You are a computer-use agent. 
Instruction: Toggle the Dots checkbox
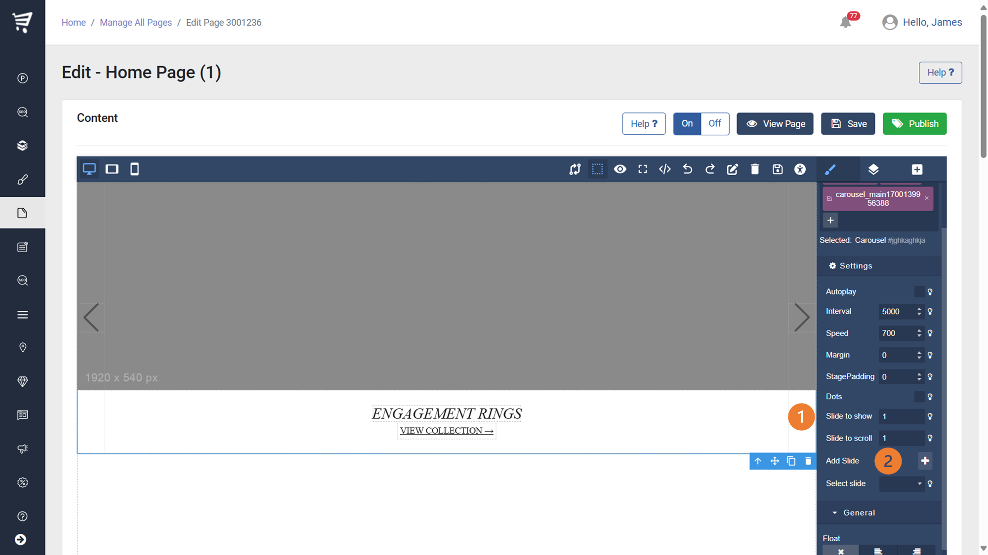919,397
